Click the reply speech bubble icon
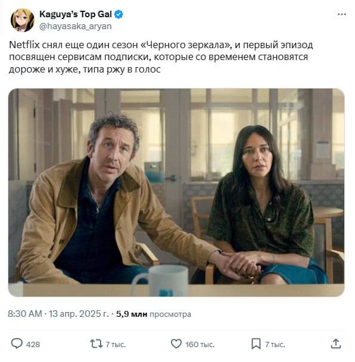This screenshot has height=362, width=355. click(x=17, y=344)
